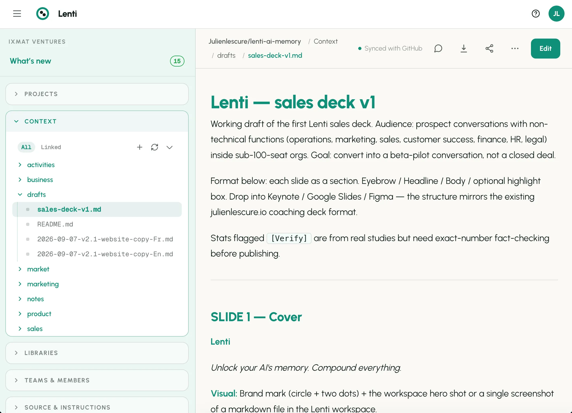
Task: Select the All filter tab
Action: 26,147
